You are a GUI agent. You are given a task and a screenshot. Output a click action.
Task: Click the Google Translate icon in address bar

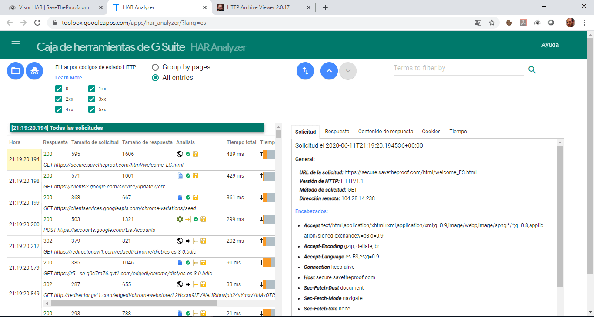[x=478, y=23]
